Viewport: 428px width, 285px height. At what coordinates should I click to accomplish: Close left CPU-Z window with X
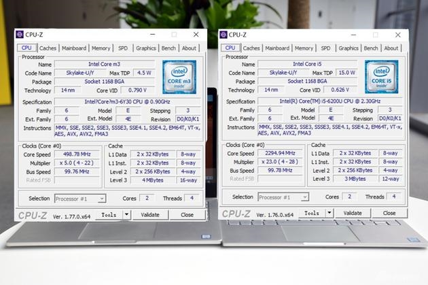pyautogui.click(x=196, y=35)
